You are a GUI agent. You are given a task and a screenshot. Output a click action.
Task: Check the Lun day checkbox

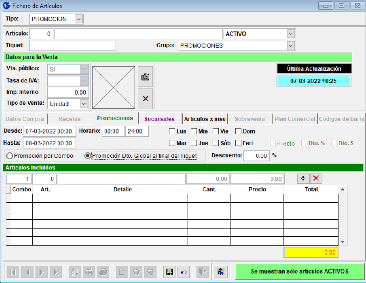172,132
